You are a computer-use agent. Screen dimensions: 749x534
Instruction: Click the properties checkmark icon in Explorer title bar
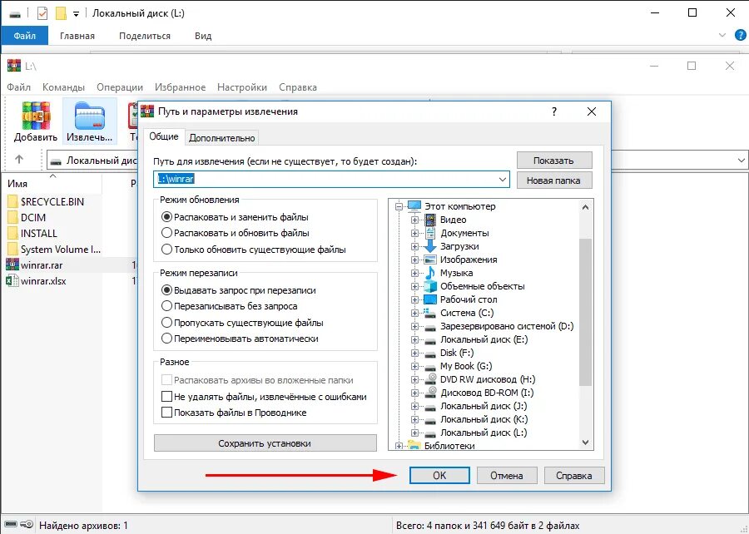[x=42, y=13]
